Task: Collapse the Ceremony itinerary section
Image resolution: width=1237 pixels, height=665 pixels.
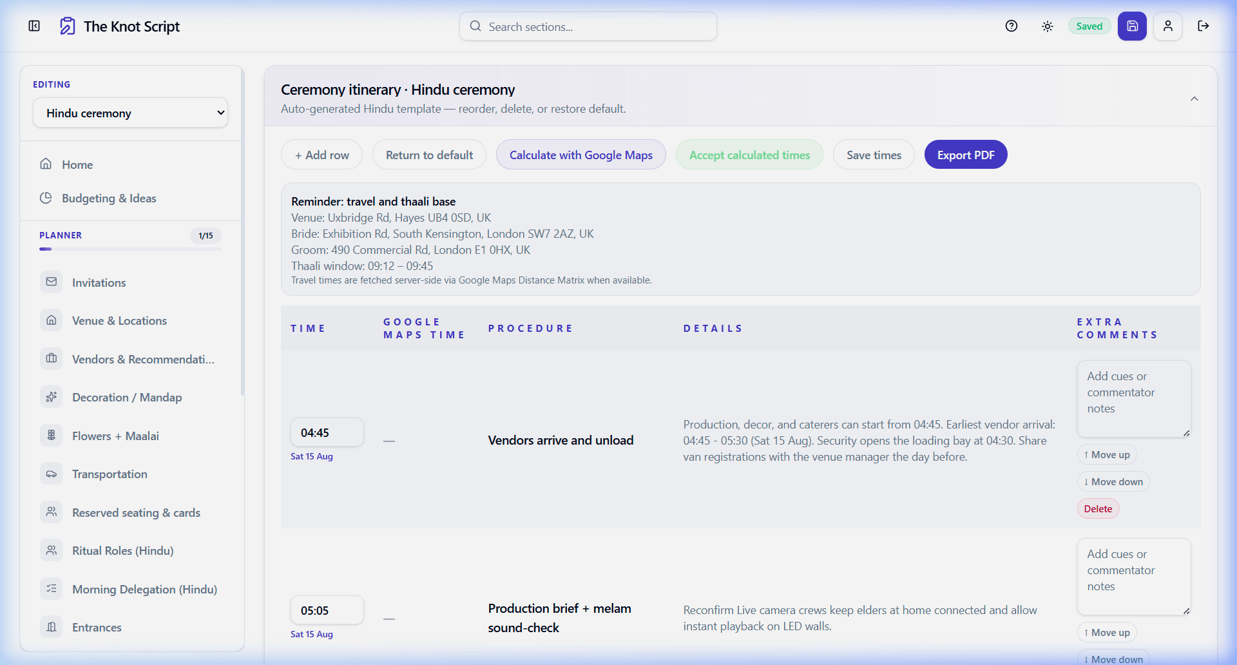Action: (1194, 99)
